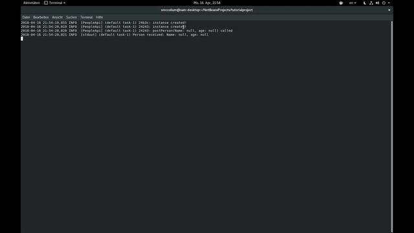Open the Bearbeiten menu
The width and height of the screenshot is (414, 233).
41,17
